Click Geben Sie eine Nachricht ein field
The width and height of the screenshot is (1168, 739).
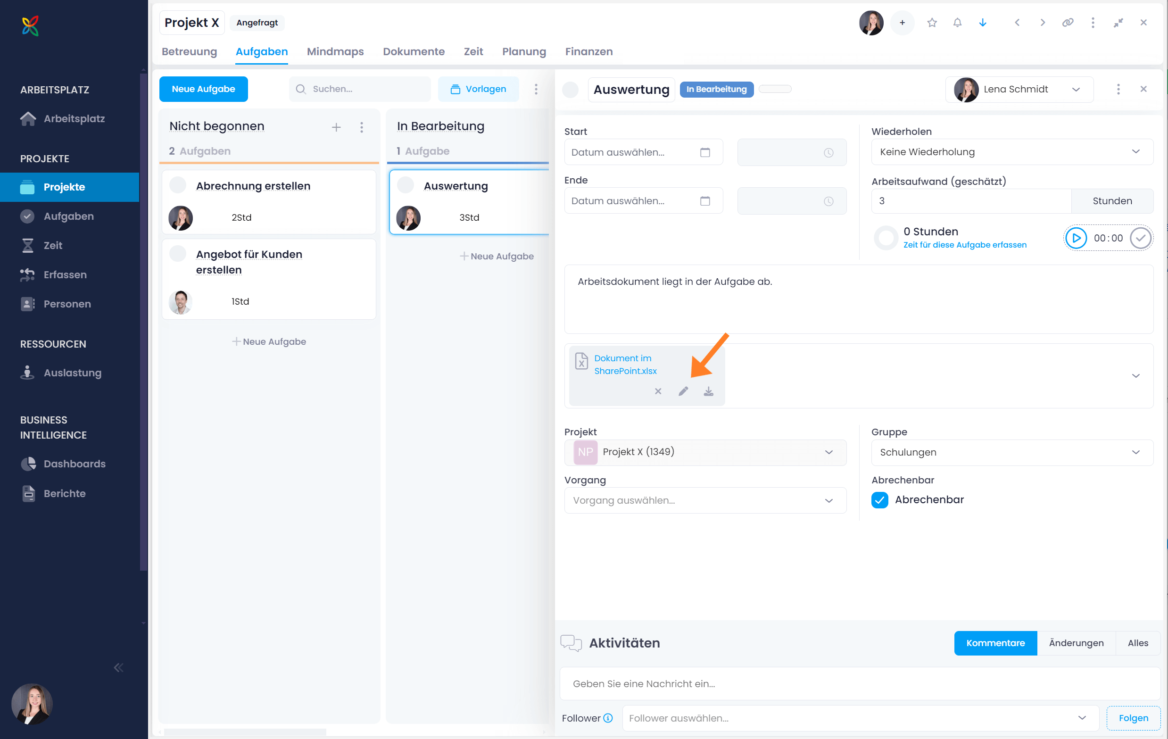[x=860, y=684]
